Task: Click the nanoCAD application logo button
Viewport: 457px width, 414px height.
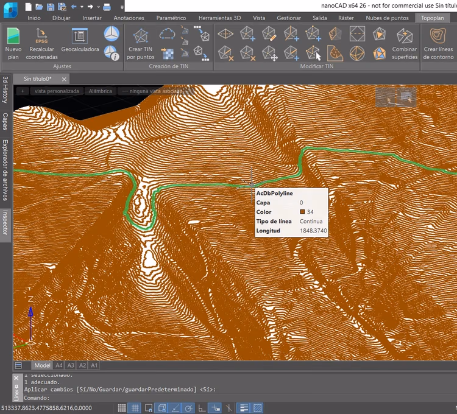Action: [11, 10]
